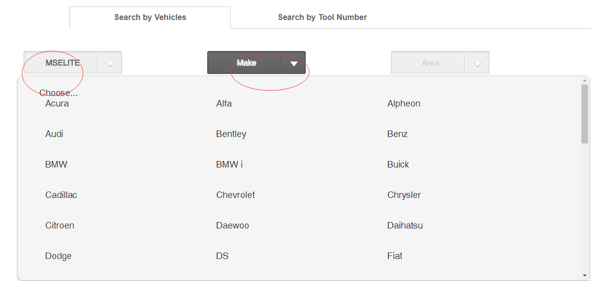Select Audi from the list
591x281 pixels.
(54, 134)
